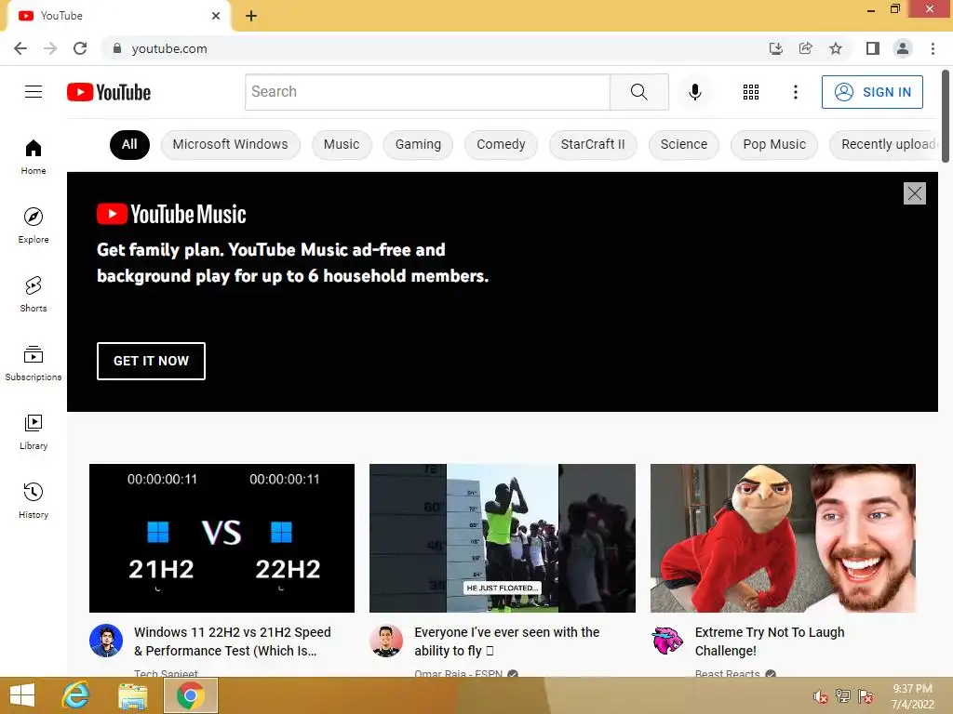This screenshot has width=953, height=714.
Task: Open Chrome's three-dot menu
Action: (933, 48)
